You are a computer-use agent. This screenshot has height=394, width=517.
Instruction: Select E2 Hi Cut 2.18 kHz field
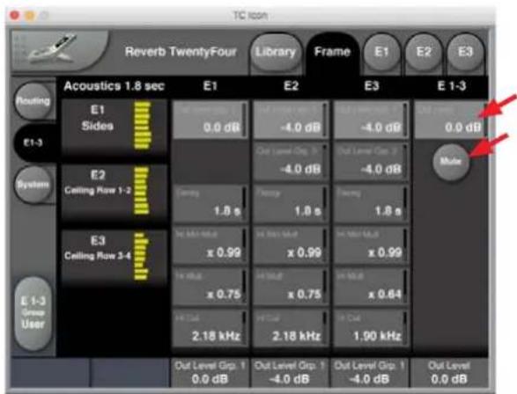(291, 329)
